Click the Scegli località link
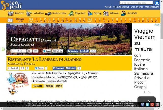The width and height of the screenshot is (163, 110). 22,45
